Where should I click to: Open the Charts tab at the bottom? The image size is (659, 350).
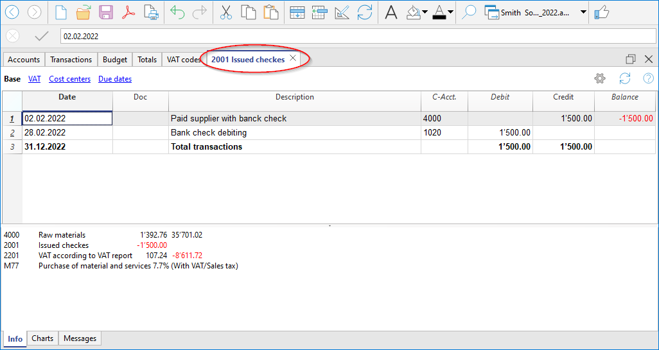click(42, 338)
